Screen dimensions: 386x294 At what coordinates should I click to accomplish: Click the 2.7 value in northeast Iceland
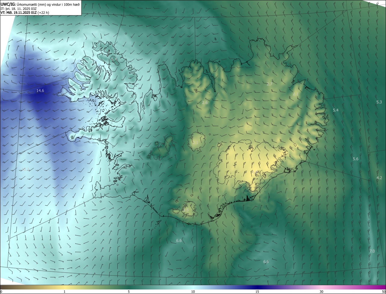coord(270,84)
